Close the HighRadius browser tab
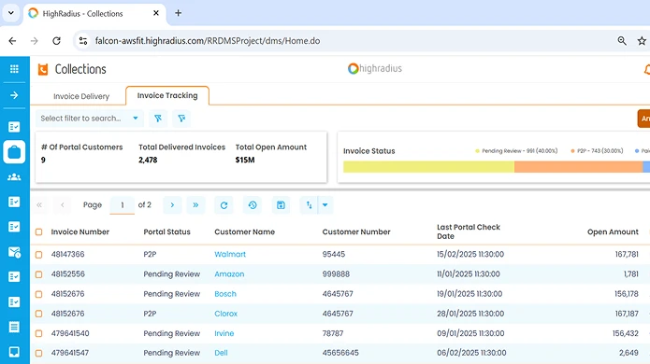 [x=156, y=13]
